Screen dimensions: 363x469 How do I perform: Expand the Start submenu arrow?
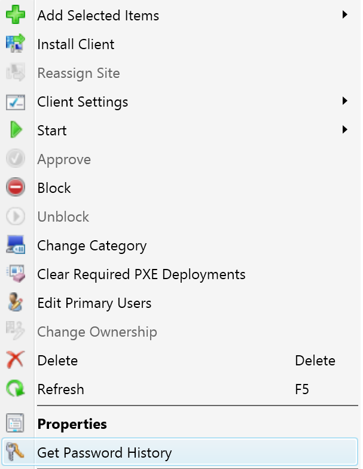point(345,129)
